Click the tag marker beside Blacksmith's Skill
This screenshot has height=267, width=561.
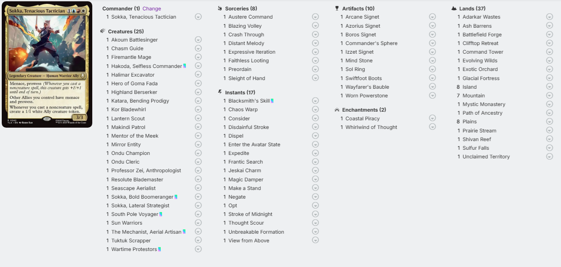[x=272, y=101]
